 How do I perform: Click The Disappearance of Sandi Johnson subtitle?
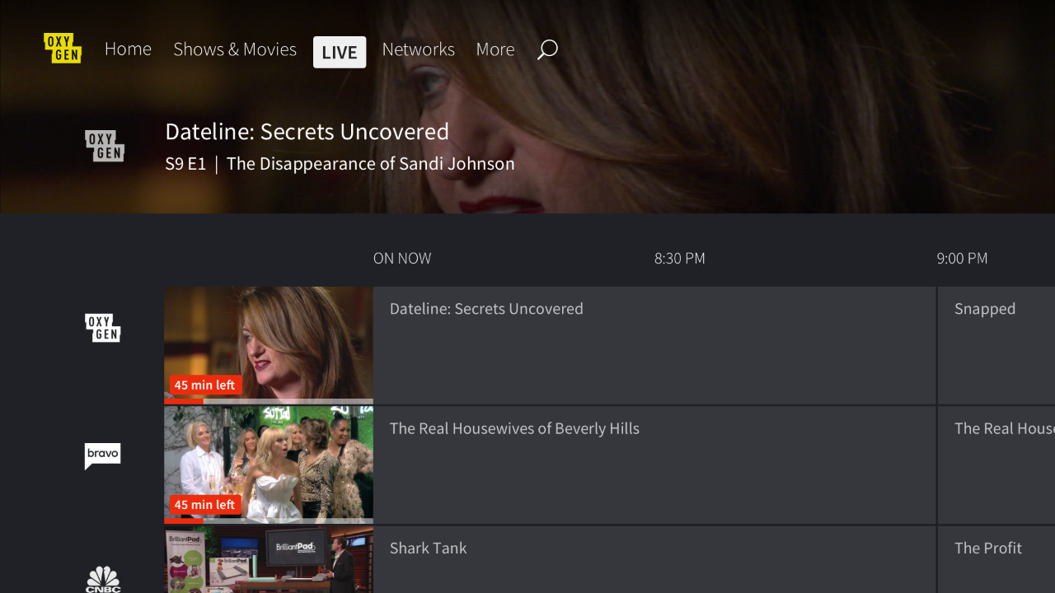tap(371, 164)
